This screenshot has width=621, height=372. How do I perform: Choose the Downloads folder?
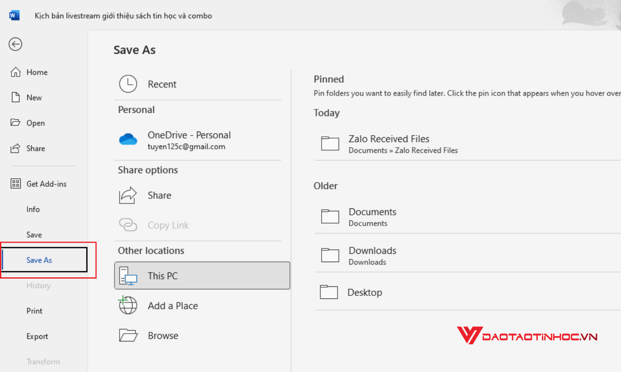pos(372,255)
